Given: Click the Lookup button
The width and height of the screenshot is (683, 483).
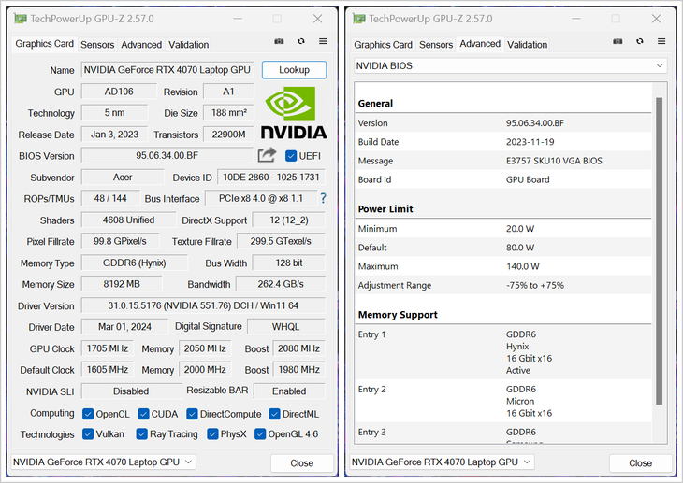Looking at the screenshot, I should coord(294,70).
